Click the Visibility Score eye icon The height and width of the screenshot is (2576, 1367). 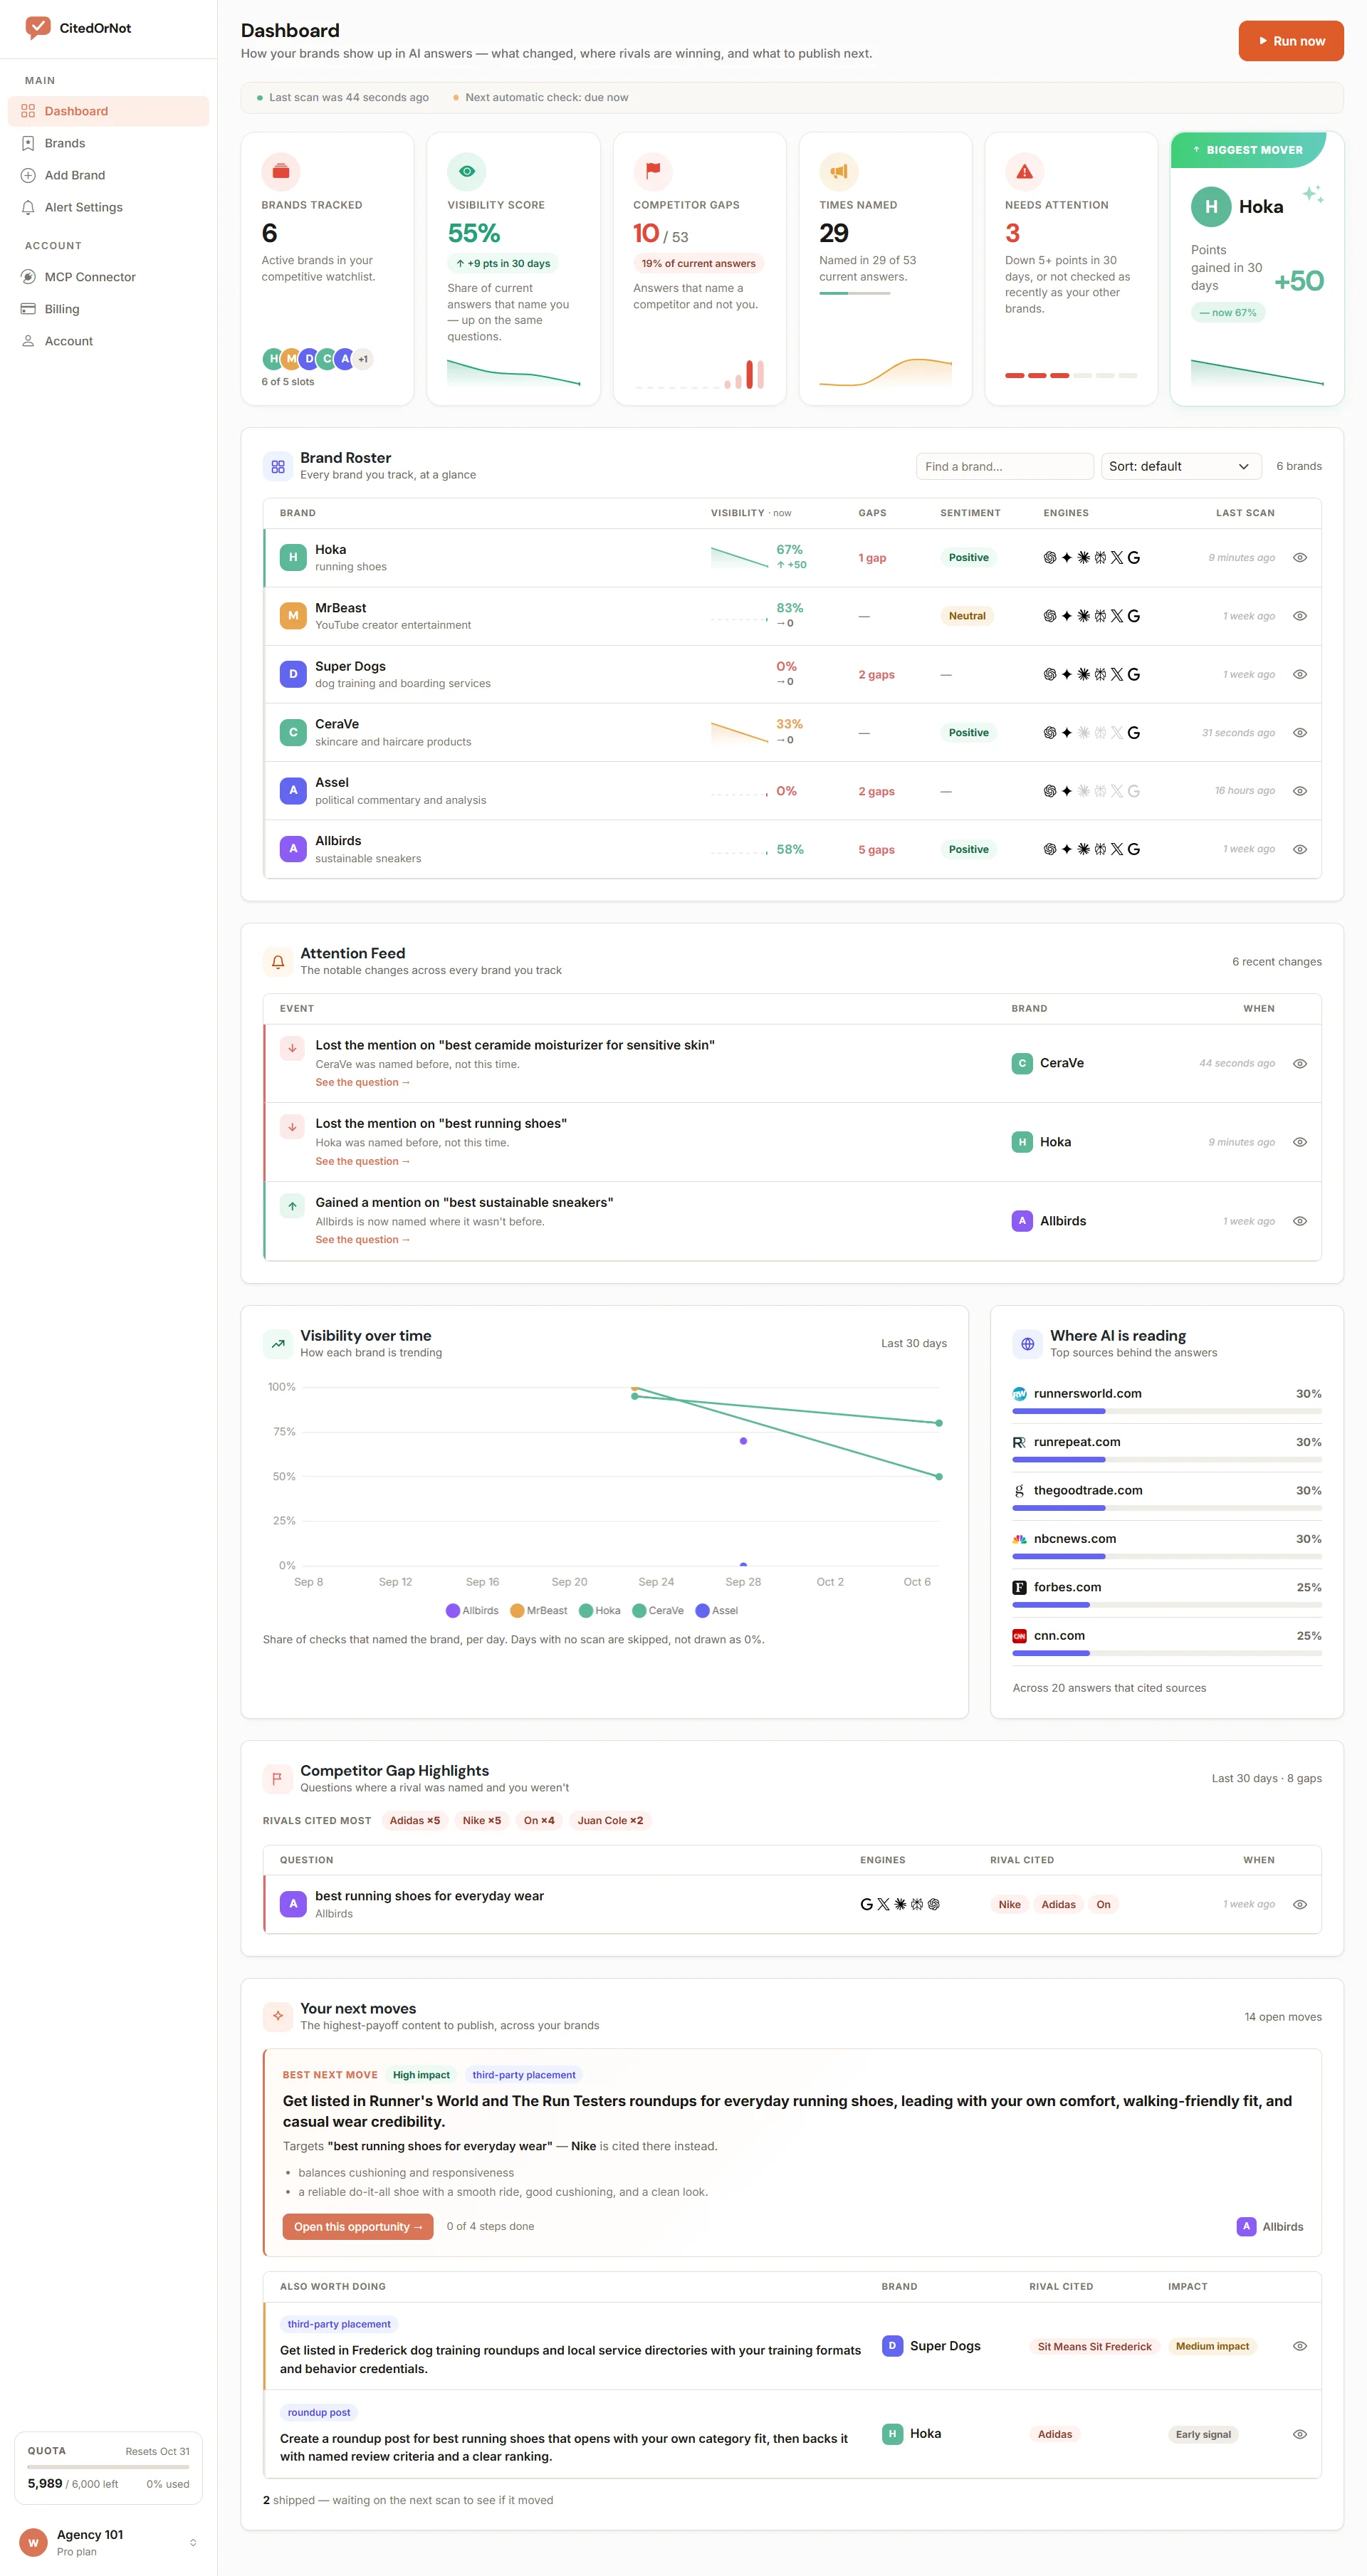tap(466, 172)
